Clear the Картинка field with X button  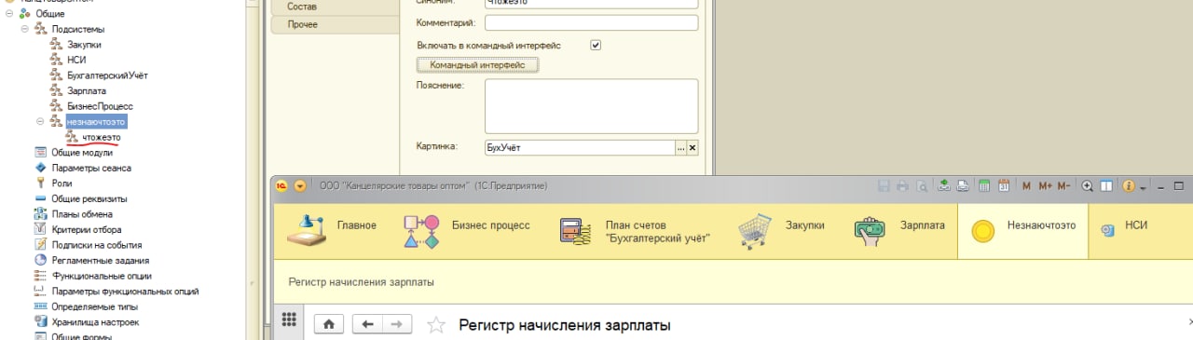click(x=692, y=147)
